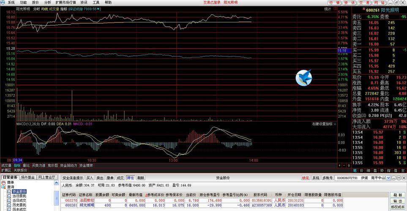
Task: Open the 报价 menu
Action: click(36, 3)
